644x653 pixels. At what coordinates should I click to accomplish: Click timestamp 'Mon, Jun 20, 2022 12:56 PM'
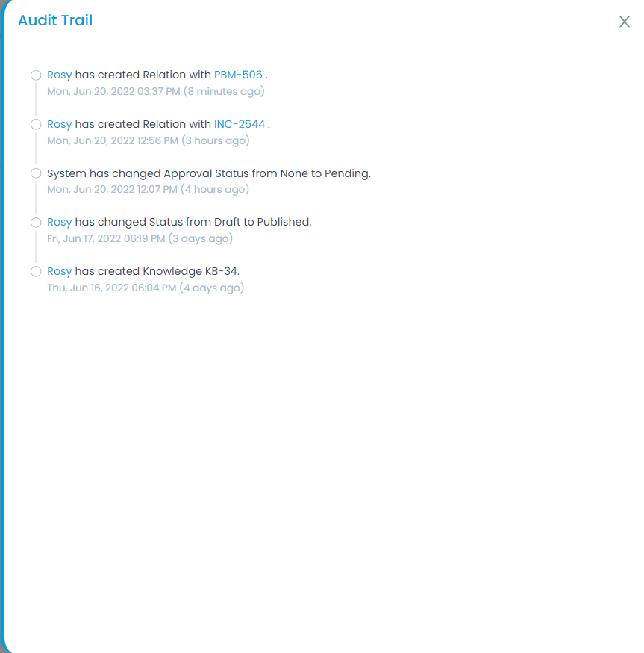pyautogui.click(x=113, y=140)
